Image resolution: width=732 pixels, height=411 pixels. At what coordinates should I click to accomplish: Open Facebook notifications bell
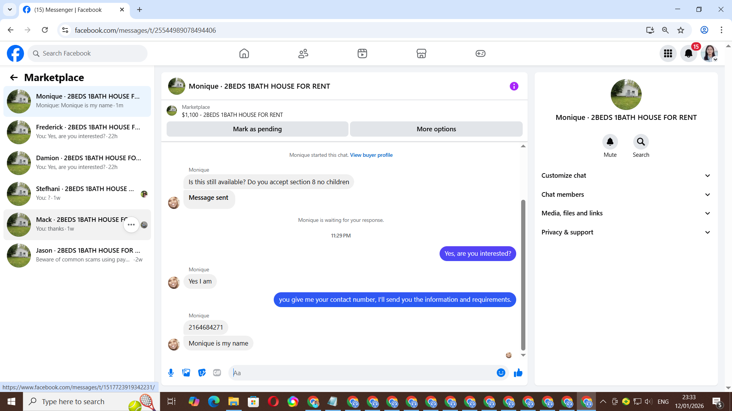click(689, 54)
